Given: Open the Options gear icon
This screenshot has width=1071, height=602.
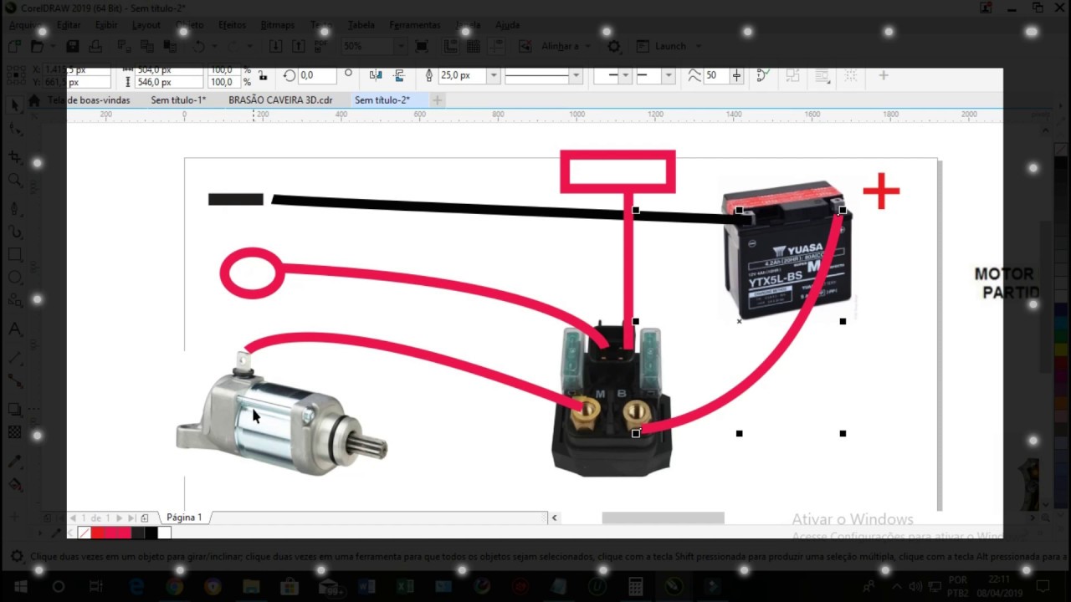Looking at the screenshot, I should (x=614, y=46).
